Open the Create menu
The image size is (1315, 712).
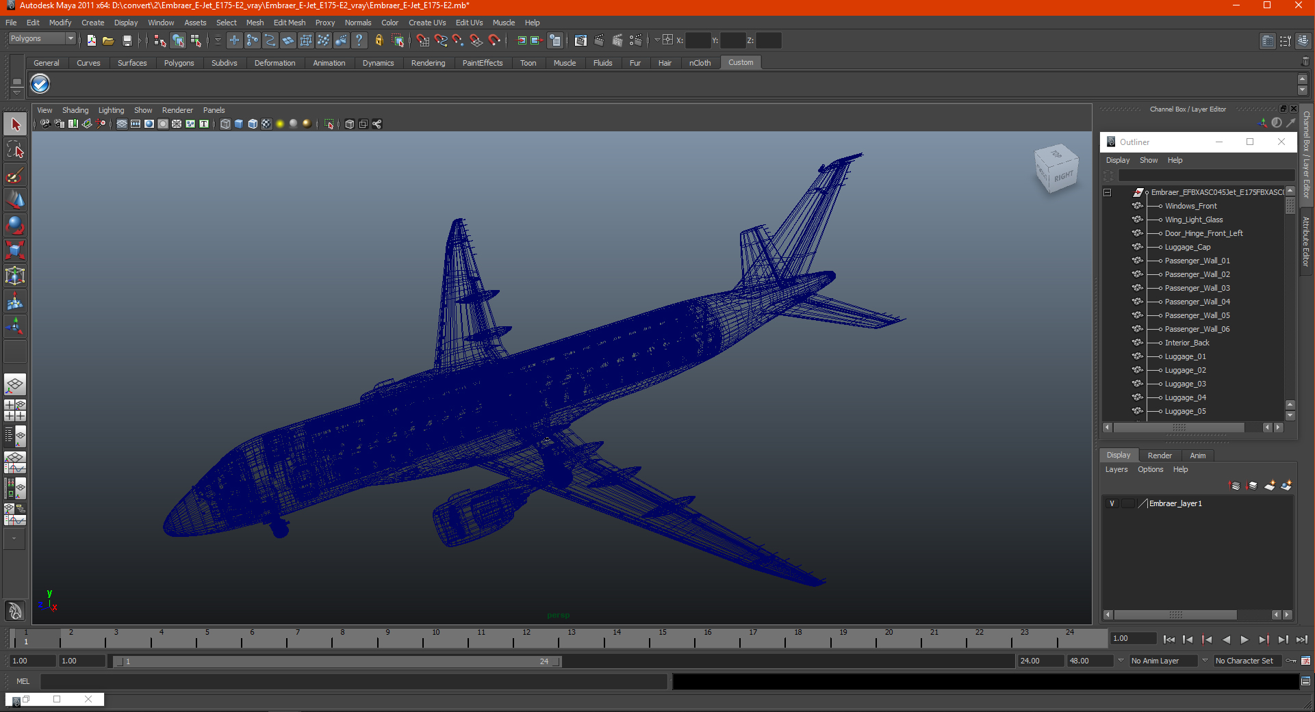click(92, 23)
